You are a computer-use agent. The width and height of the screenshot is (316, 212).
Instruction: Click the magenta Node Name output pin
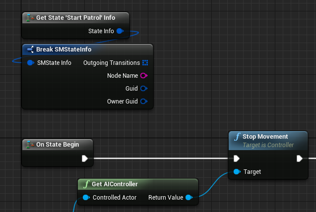pos(144,76)
